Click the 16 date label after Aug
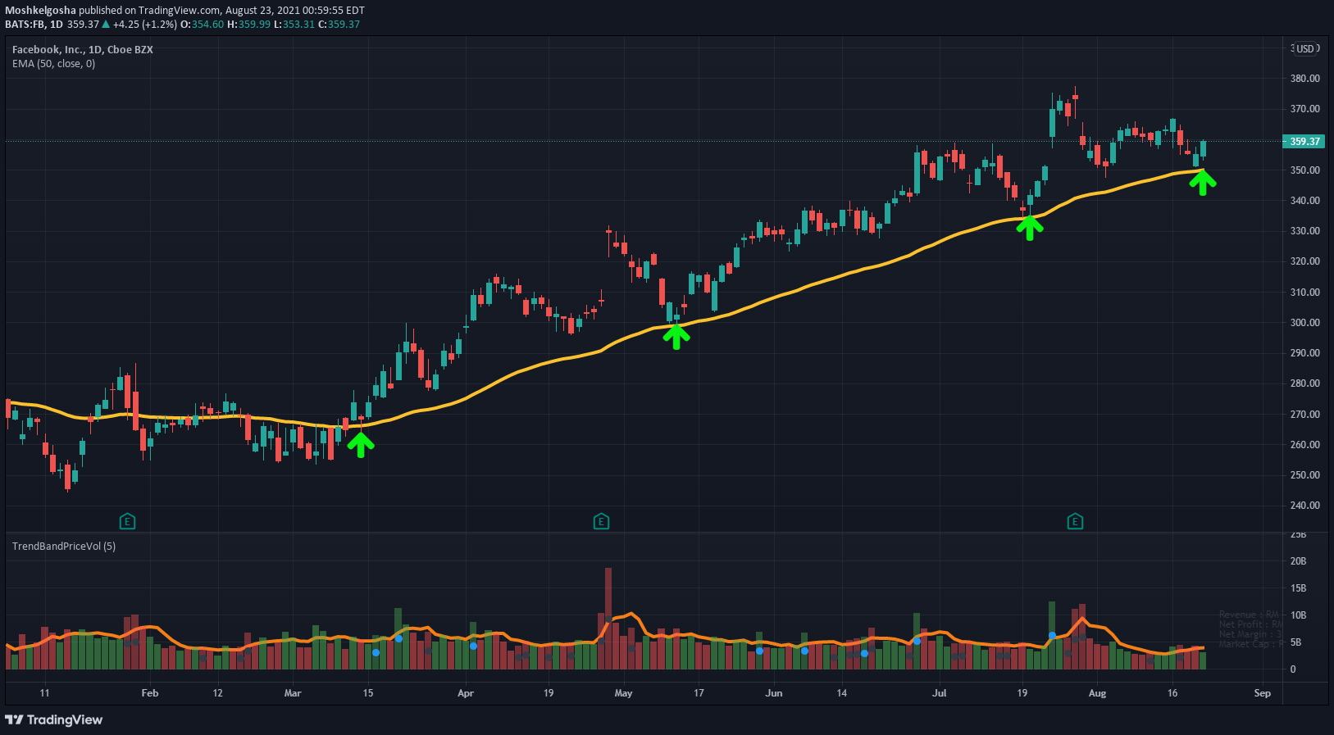The width and height of the screenshot is (1334, 735). (x=1172, y=693)
